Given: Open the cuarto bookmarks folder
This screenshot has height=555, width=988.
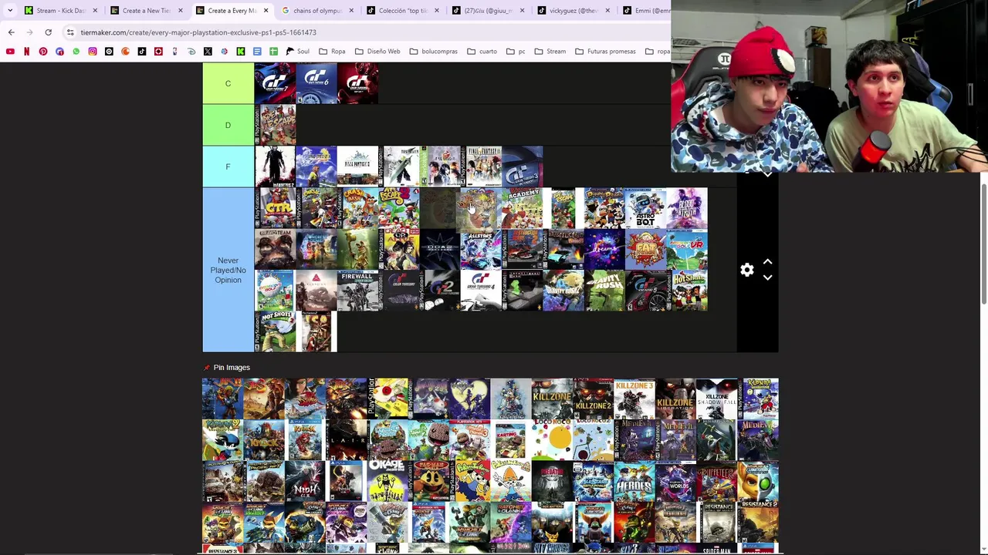Looking at the screenshot, I should [482, 52].
